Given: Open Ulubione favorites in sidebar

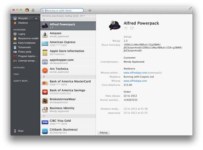Looking at the screenshot, I should pos(25,23).
